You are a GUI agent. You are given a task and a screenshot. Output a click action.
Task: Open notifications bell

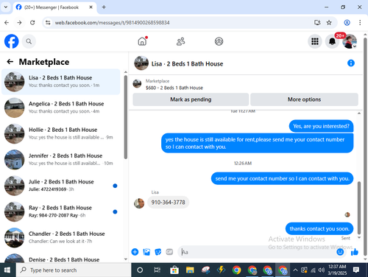point(332,41)
